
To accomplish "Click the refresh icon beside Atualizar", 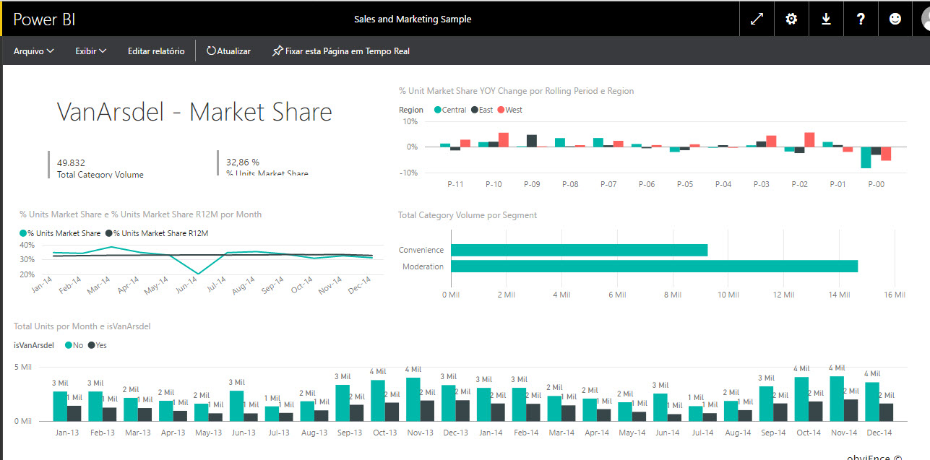I will 211,51.
